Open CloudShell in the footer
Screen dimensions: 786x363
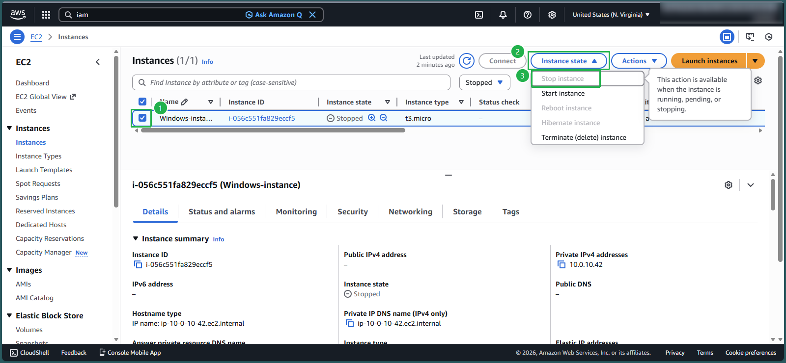tap(29, 353)
